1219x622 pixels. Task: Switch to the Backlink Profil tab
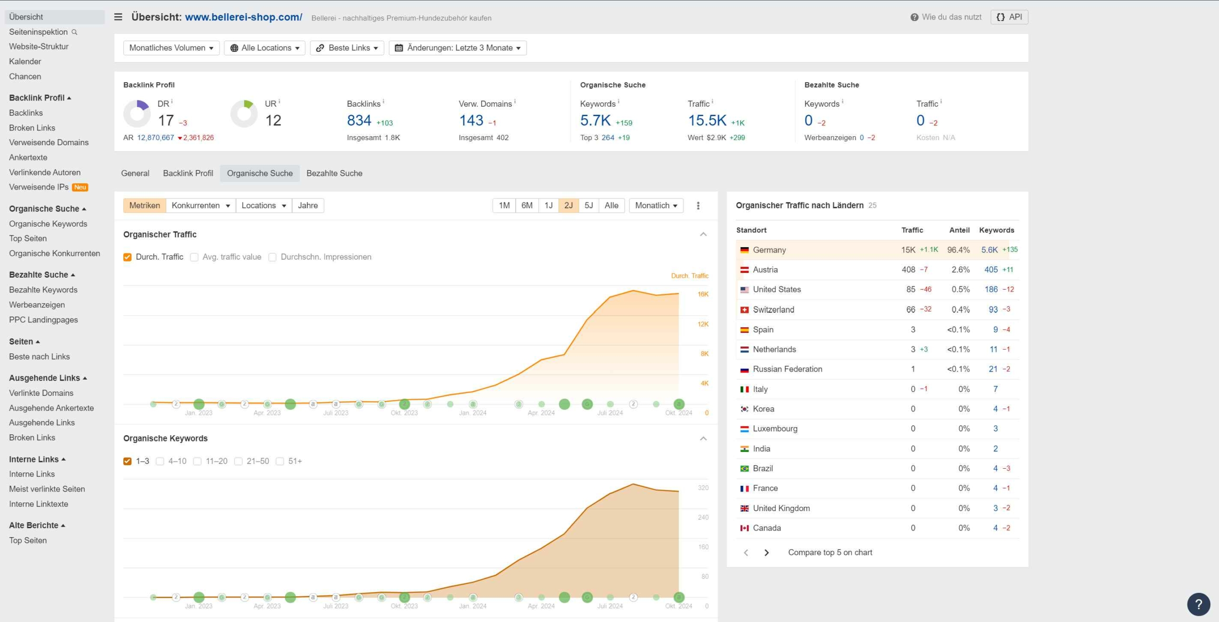coord(188,173)
